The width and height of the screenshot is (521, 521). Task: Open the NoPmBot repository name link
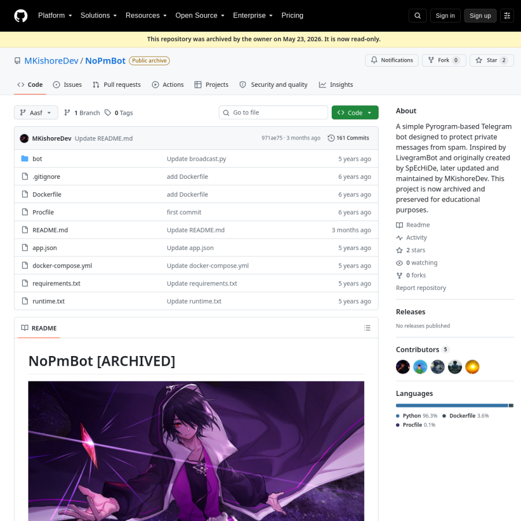[105, 61]
